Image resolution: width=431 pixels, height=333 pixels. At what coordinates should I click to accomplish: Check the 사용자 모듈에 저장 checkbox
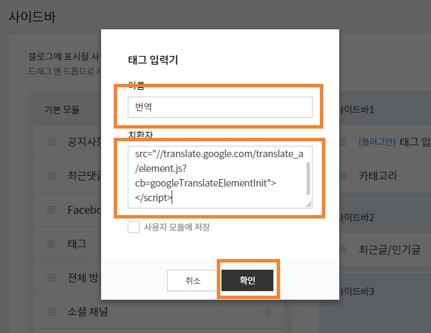(134, 227)
